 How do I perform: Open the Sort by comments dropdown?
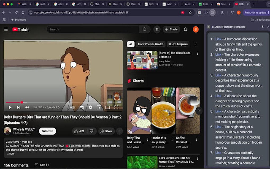pyautogui.click(x=42, y=165)
